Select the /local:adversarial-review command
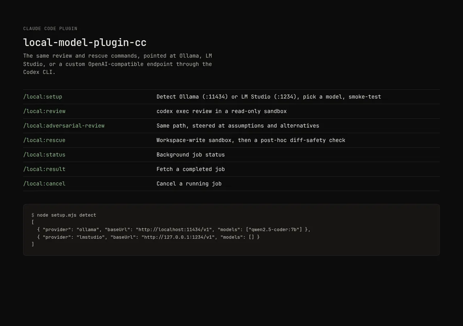 pyautogui.click(x=64, y=126)
